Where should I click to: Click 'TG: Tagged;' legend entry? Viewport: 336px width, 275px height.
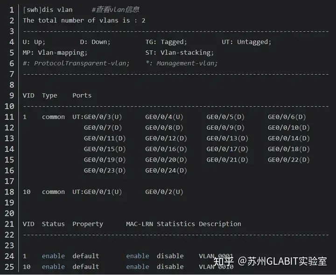coord(166,42)
